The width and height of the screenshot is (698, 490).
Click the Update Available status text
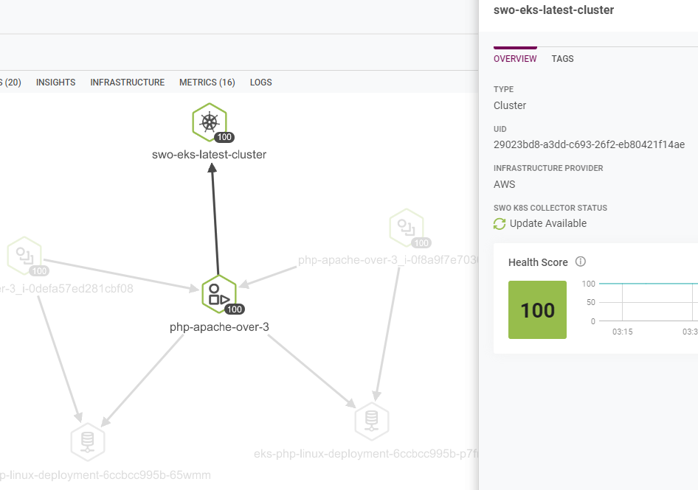(x=547, y=224)
